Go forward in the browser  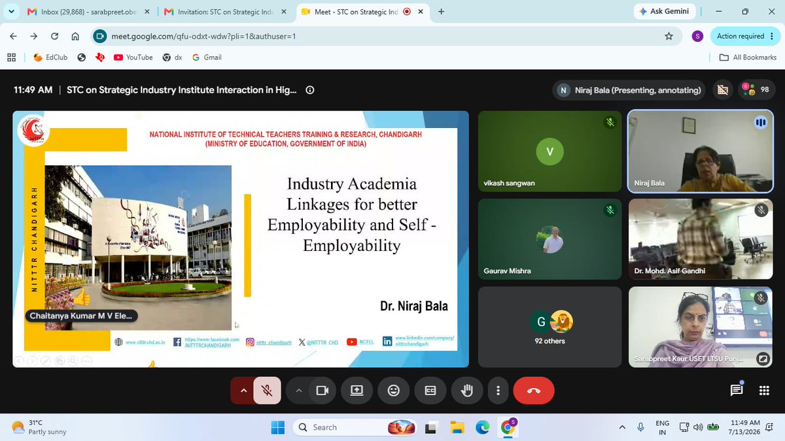(x=34, y=36)
